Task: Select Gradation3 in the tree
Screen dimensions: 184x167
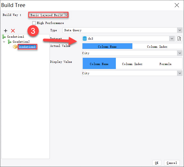Action: coord(27,47)
